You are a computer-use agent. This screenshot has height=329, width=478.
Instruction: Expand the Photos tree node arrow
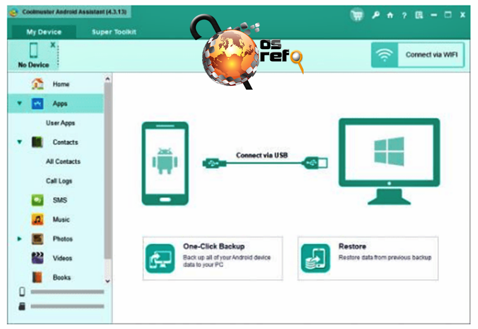20,239
